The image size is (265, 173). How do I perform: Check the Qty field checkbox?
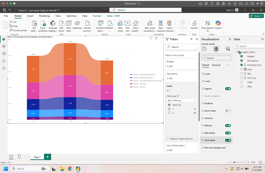coord(241,74)
